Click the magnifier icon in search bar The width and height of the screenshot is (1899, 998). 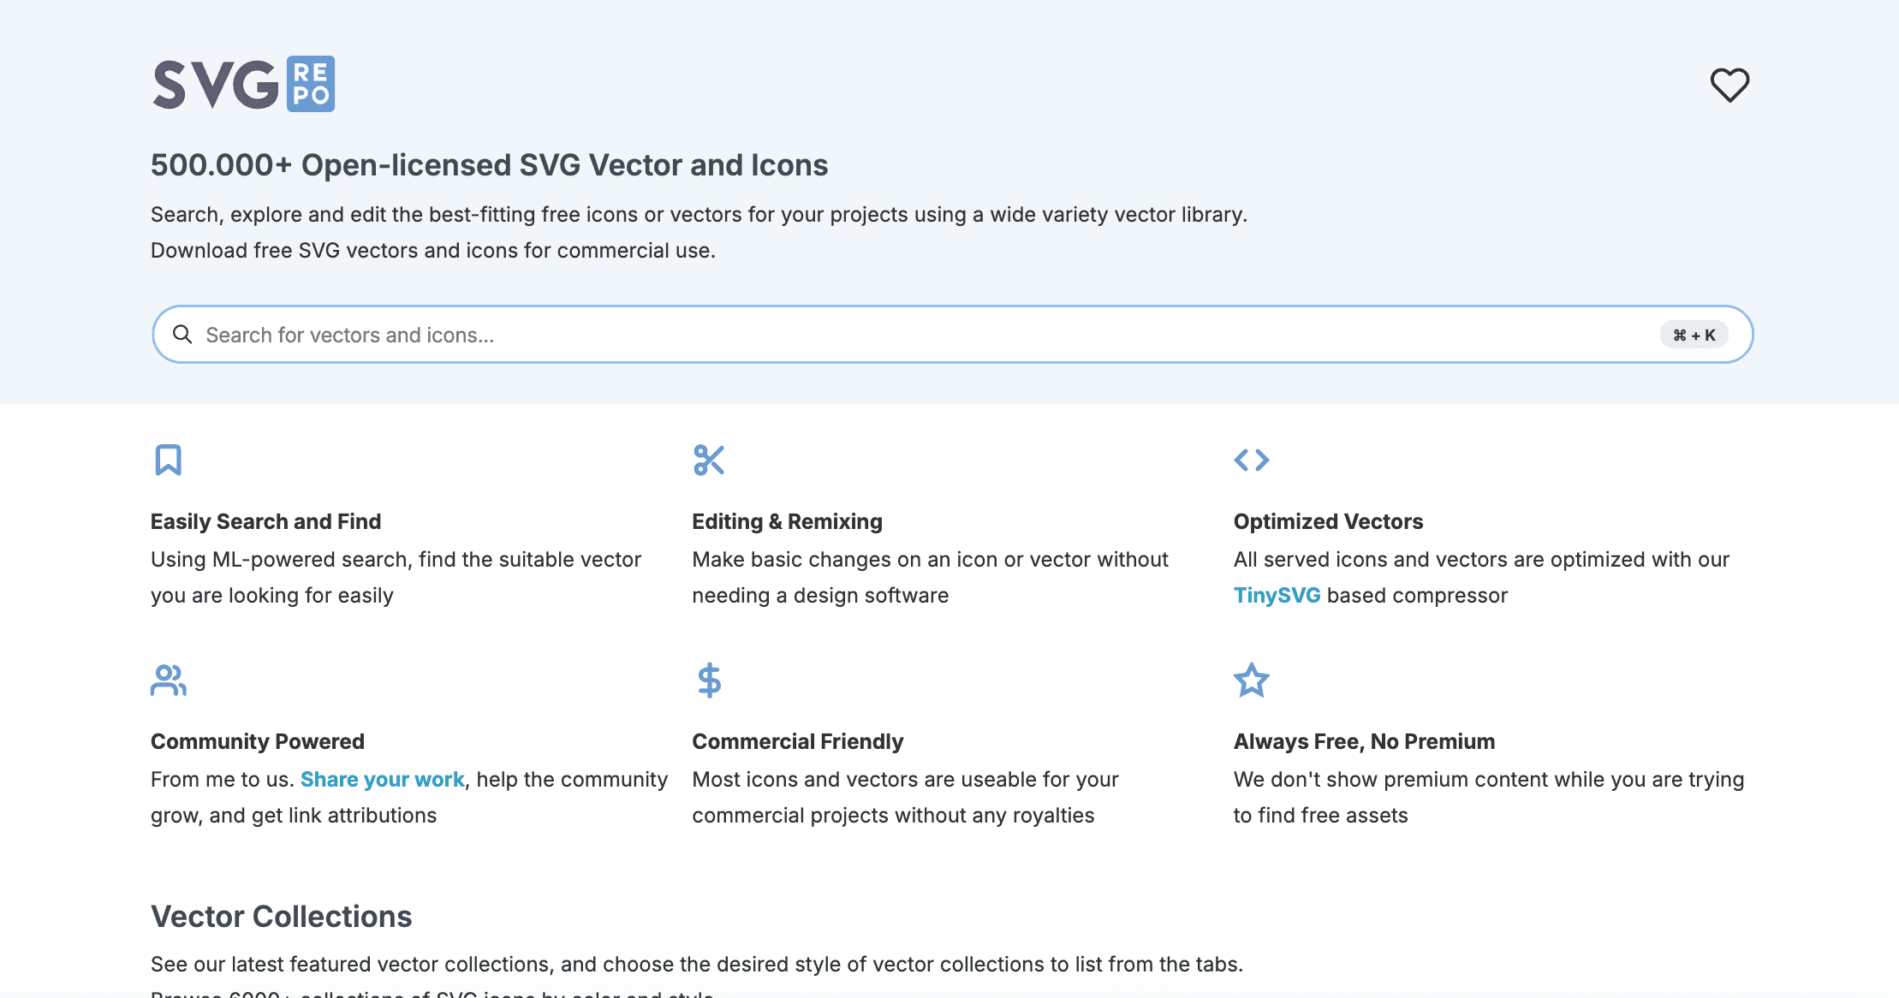coord(182,334)
